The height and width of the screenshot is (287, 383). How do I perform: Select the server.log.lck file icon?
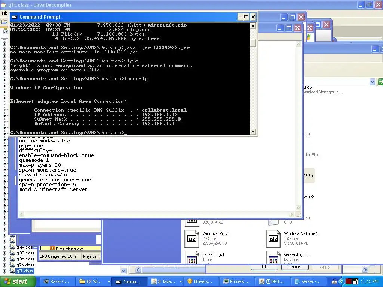[273, 258]
